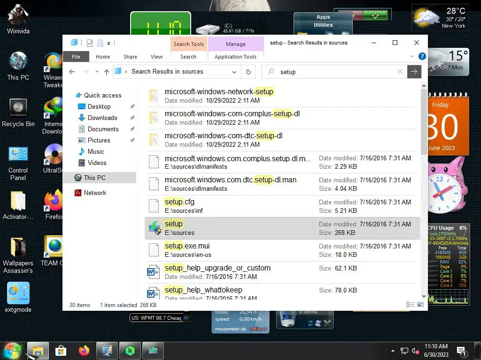Open muted volume tray icon
This screenshot has width=481, height=360.
coord(415,351)
